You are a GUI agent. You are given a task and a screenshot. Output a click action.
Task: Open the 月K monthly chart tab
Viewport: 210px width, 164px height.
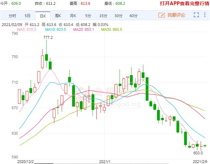(x=73, y=16)
